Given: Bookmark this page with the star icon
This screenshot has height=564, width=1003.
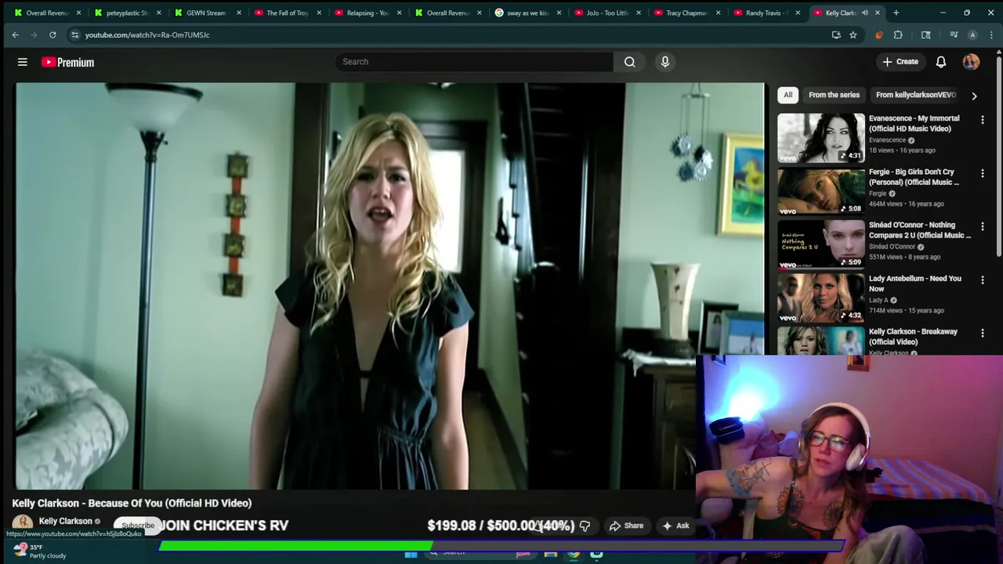Looking at the screenshot, I should (x=853, y=34).
